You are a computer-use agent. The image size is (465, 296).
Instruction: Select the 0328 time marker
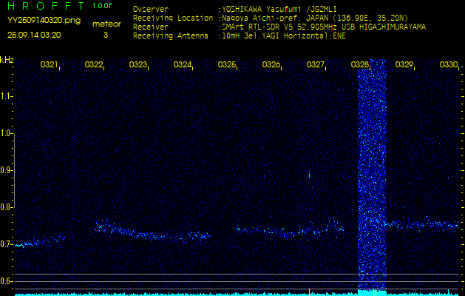pyautogui.click(x=360, y=65)
